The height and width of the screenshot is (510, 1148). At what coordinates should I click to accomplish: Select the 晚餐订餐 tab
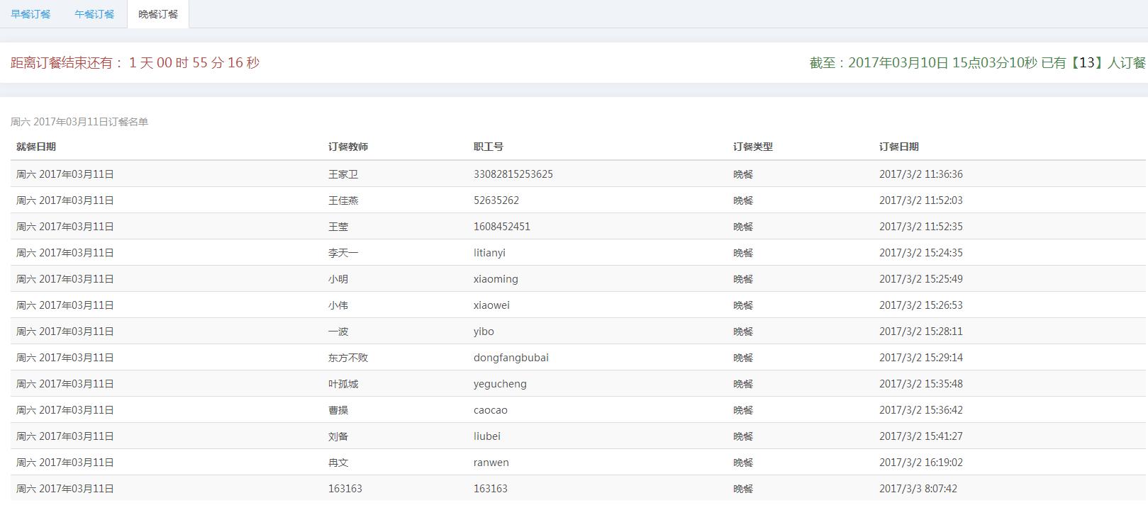tap(158, 14)
